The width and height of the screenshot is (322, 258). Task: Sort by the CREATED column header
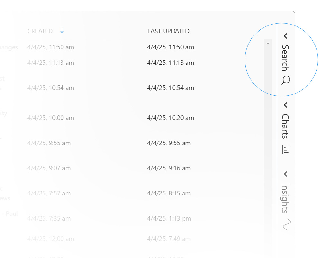40,31
